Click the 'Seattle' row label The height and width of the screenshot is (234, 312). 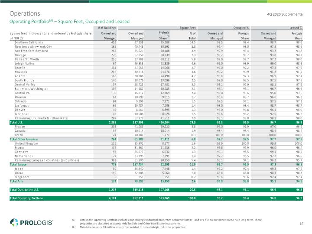coord(20,68)
